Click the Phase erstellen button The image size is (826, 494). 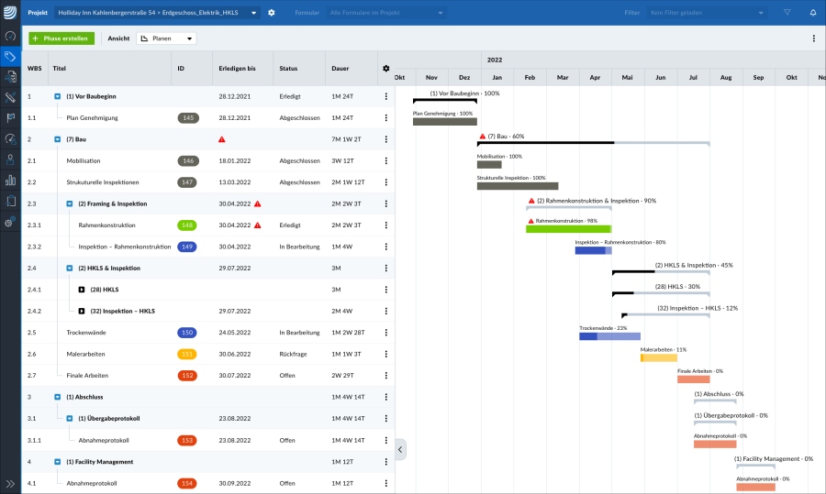(61, 38)
